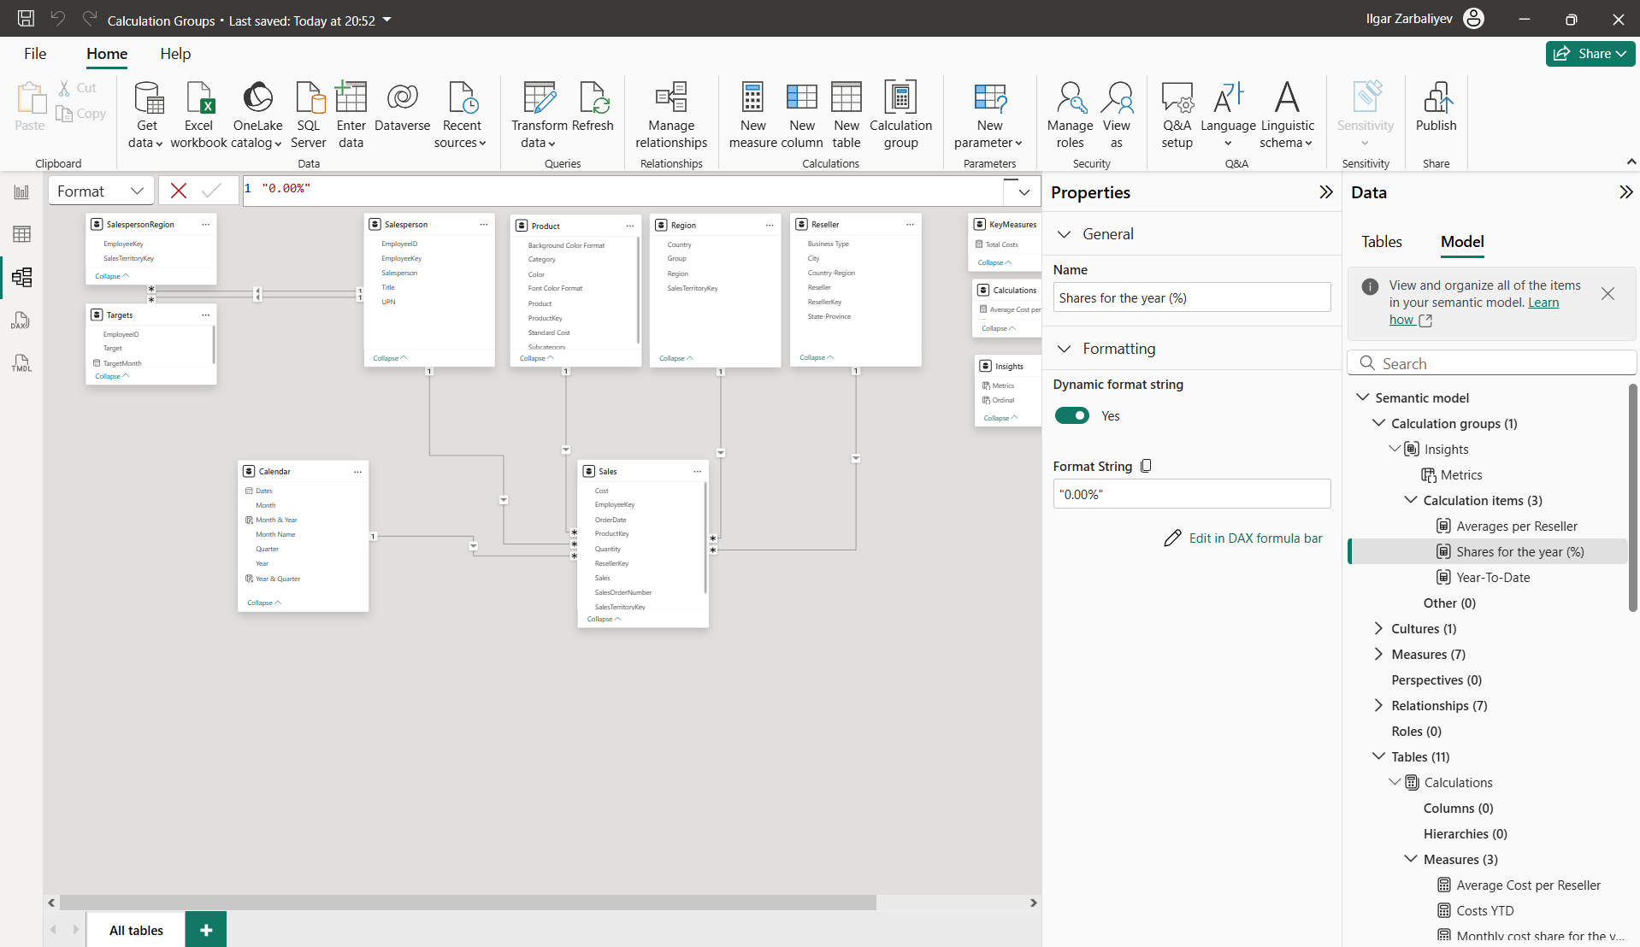Screen dimensions: 1640x947
Task: Refresh the model data
Action: click(x=593, y=109)
